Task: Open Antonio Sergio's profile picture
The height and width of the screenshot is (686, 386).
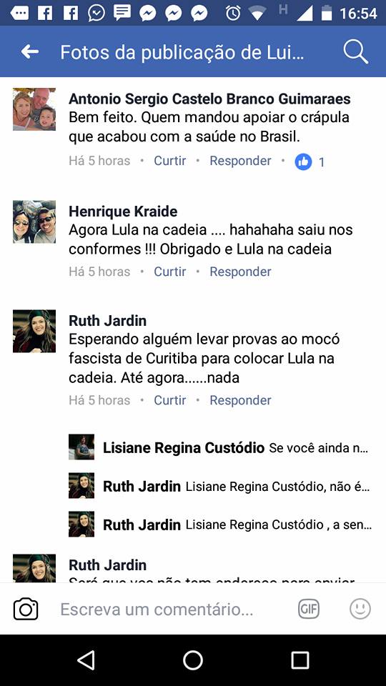Action: click(x=34, y=109)
